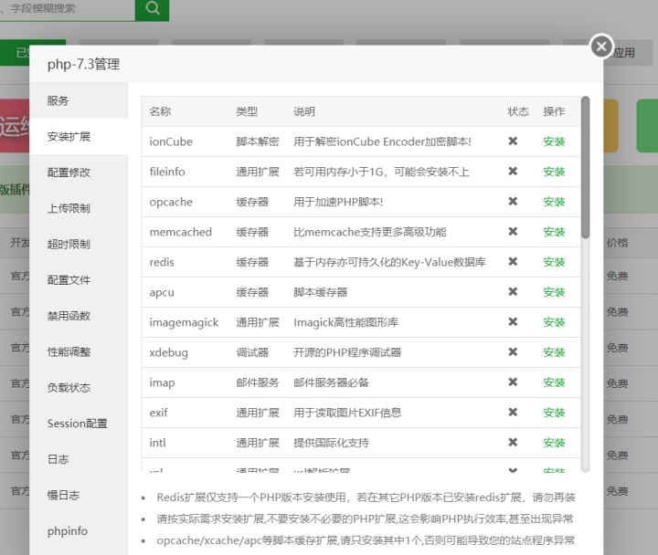Image resolution: width=658 pixels, height=555 pixels.
Task: Click the redis extension name
Action: pyautogui.click(x=162, y=262)
